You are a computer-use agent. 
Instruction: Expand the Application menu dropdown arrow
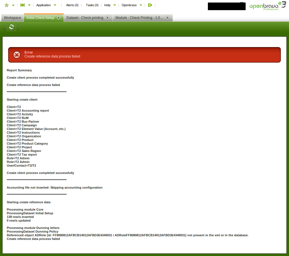click(x=55, y=5)
